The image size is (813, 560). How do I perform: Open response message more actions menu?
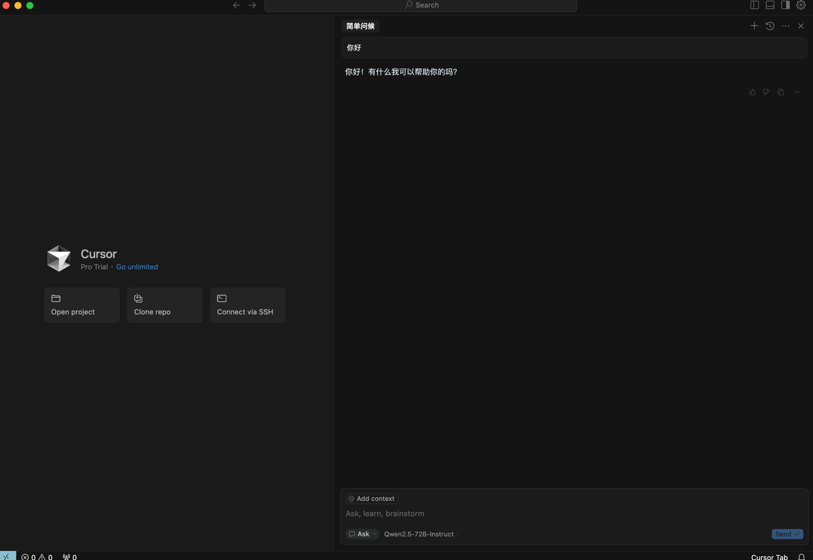(798, 92)
